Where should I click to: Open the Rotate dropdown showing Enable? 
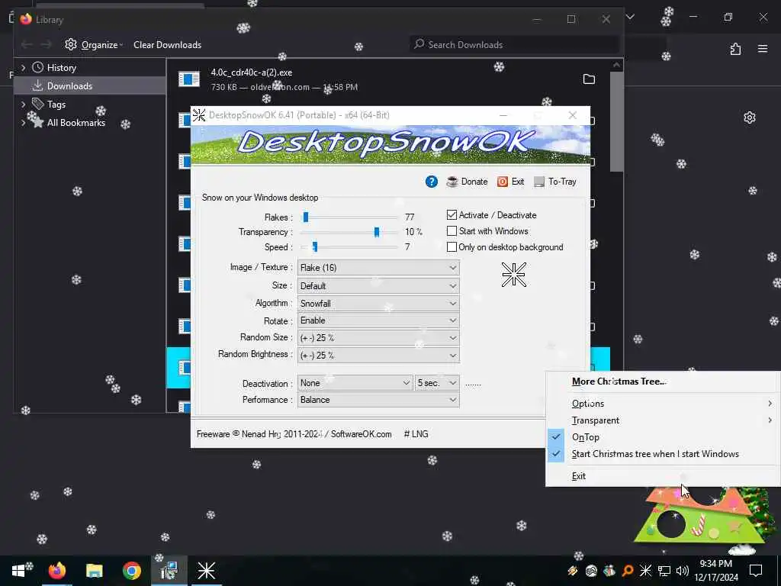point(378,320)
